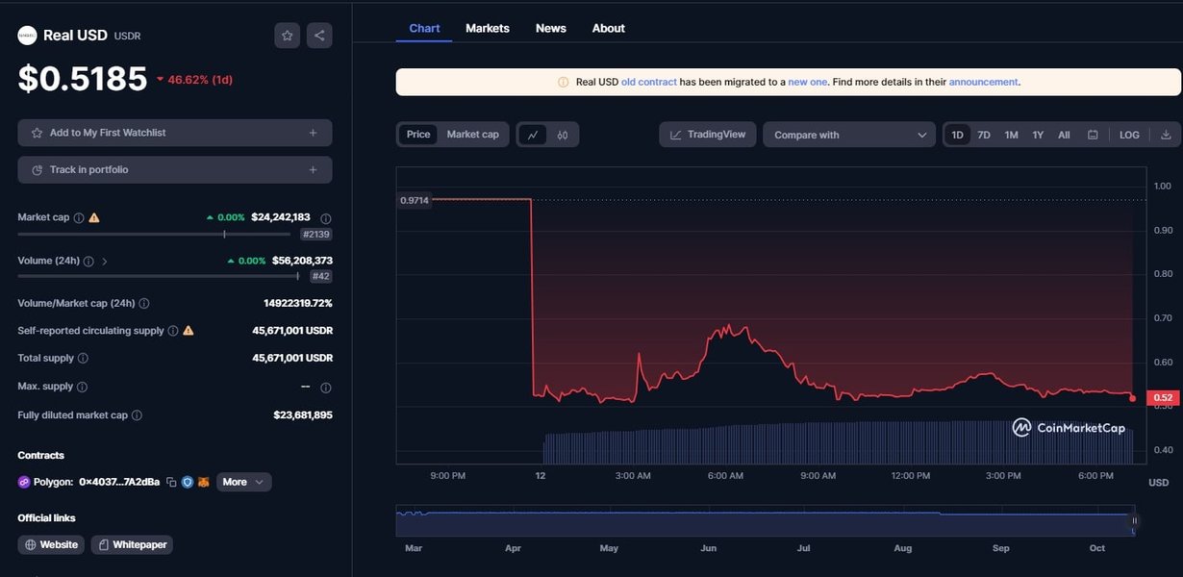Image resolution: width=1183 pixels, height=577 pixels.
Task: Click the blue shield icon next to contract
Action: (188, 482)
